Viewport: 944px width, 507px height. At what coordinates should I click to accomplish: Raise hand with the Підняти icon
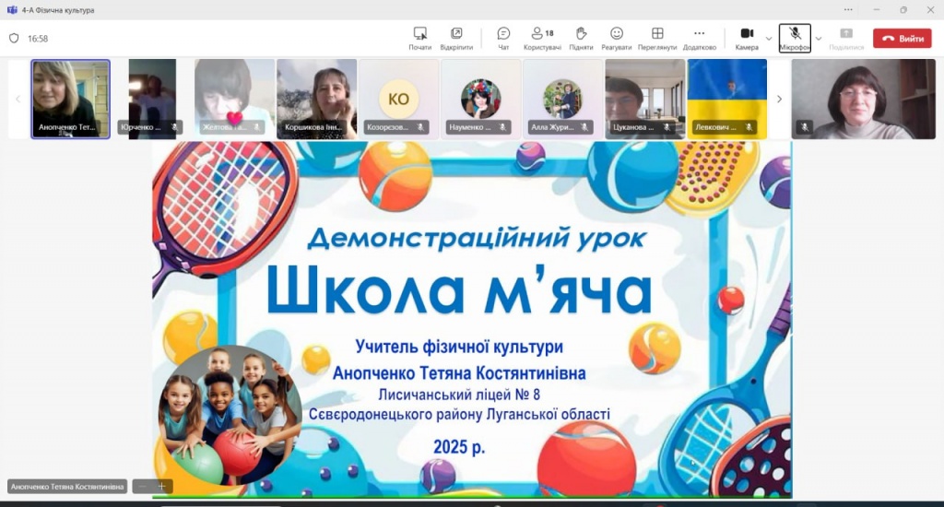(x=581, y=38)
